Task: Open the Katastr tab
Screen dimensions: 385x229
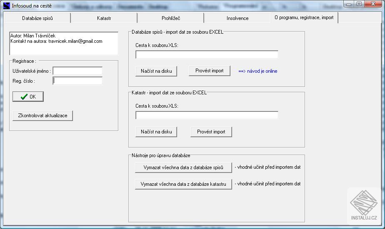Action: (104, 18)
